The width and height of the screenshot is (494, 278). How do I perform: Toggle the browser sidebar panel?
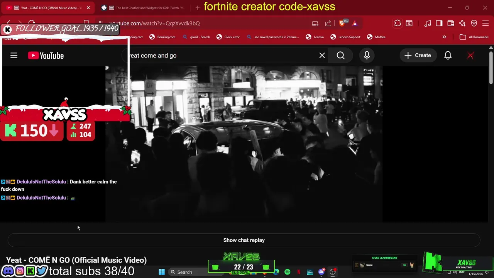[439, 24]
